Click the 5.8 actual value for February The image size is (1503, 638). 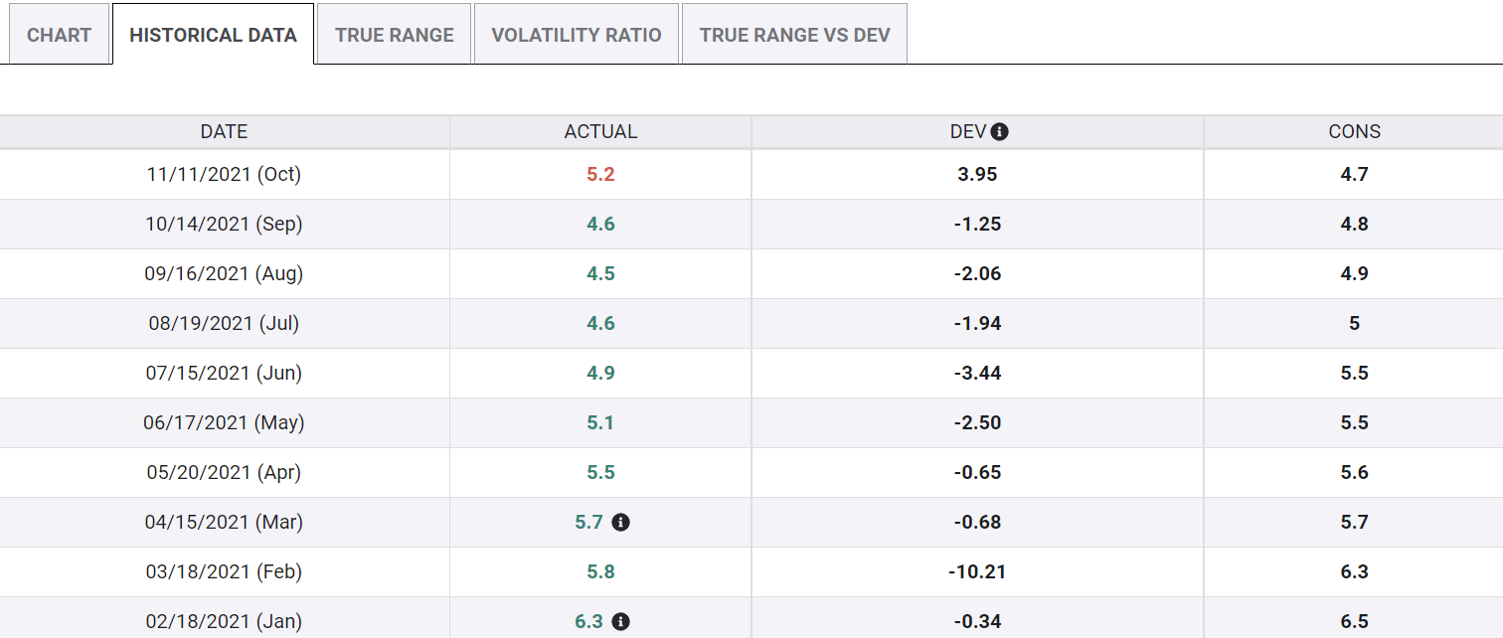[600, 571]
